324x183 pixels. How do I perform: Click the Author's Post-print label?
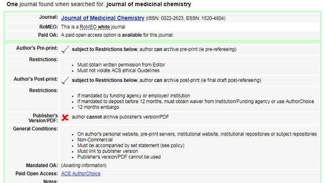click(36, 79)
